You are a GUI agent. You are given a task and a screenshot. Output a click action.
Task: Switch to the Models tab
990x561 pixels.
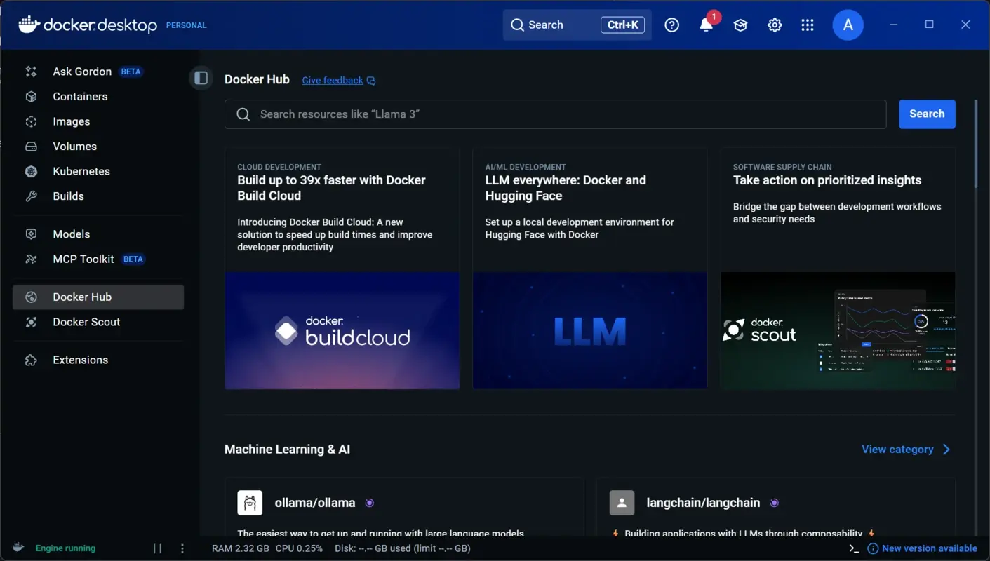click(71, 234)
